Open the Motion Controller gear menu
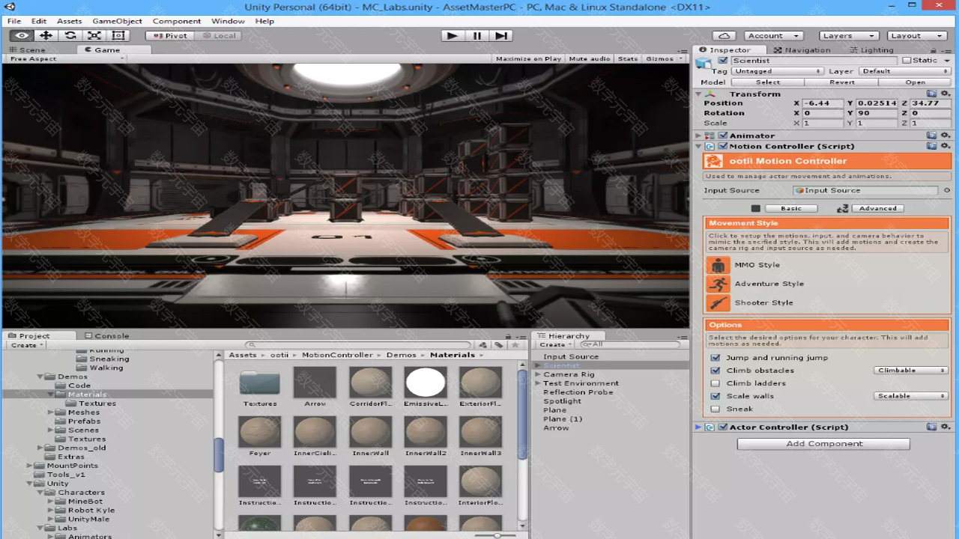Viewport: 959px width, 539px height. click(x=945, y=146)
